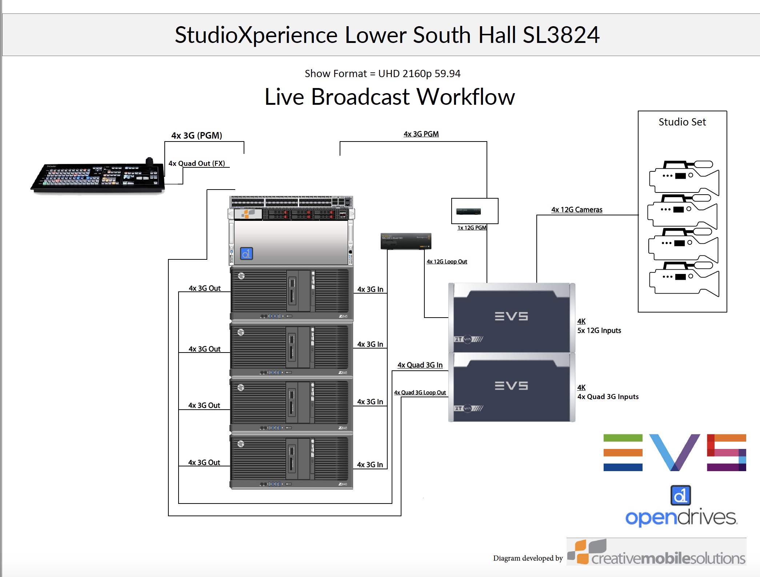The width and height of the screenshot is (760, 577).
Task: Click the TriCaster control surface image
Action: point(98,176)
